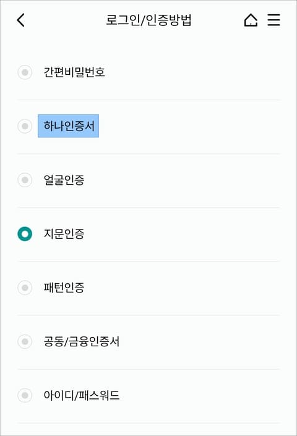Select the 하나인증서 radio button
Image resolution: width=297 pixels, height=436 pixels.
(x=25, y=126)
